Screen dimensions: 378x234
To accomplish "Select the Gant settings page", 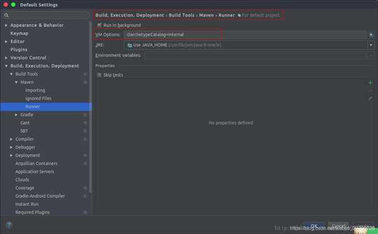I will pyautogui.click(x=25, y=123).
